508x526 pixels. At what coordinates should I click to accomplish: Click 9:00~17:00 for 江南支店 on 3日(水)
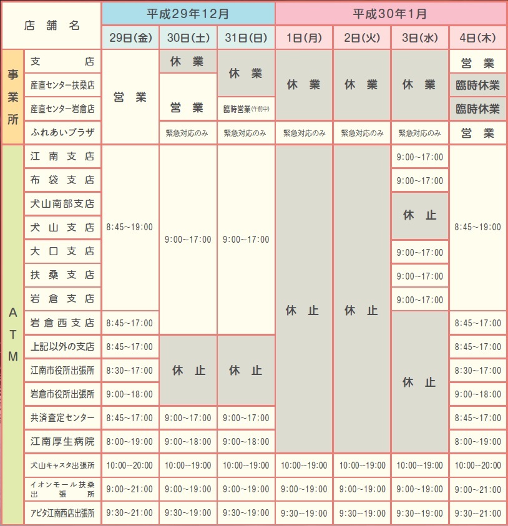[x=420, y=157]
